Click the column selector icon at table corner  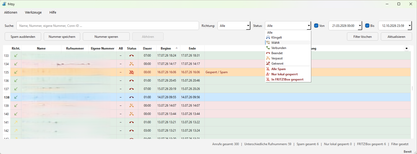[407, 48]
